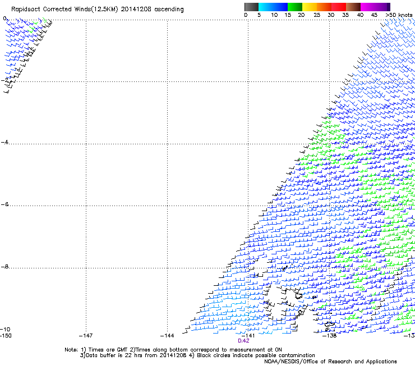This screenshot has width=415, height=365.
Task: Click the legend label "25"
Action: [x=317, y=15]
